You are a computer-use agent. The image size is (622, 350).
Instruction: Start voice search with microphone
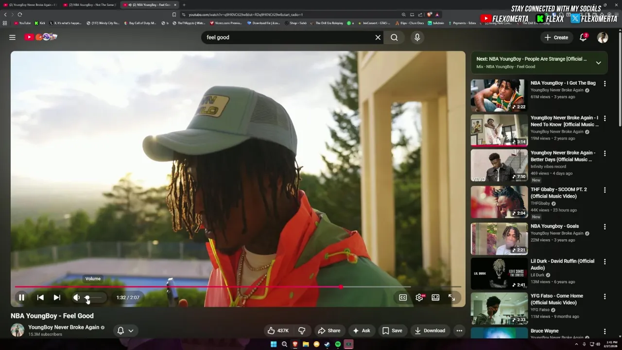click(x=417, y=37)
